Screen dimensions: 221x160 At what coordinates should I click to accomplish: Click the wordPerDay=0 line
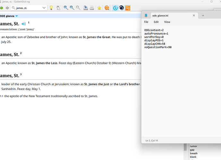point(154,37)
